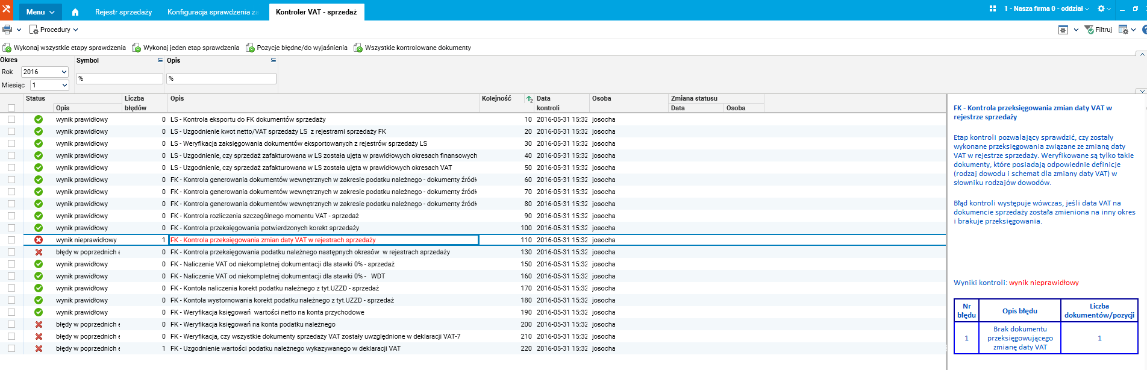Open the Rok year dropdown
The width and height of the screenshot is (1147, 370).
pyautogui.click(x=45, y=72)
